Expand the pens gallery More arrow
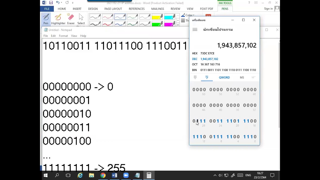 178,24
